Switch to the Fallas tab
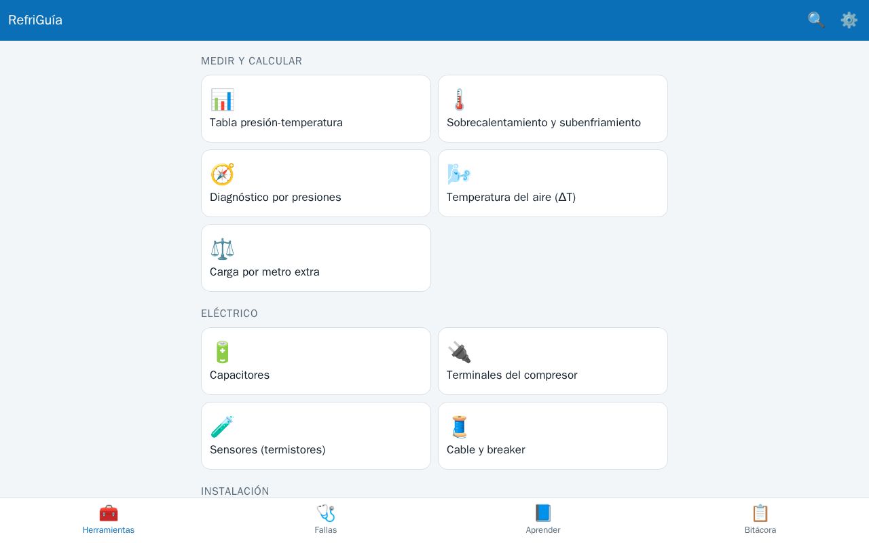 coord(326,521)
